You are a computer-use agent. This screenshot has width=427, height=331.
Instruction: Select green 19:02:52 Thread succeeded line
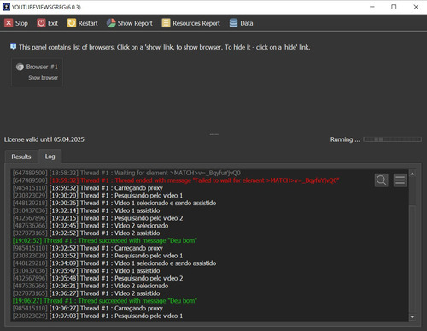point(105,240)
